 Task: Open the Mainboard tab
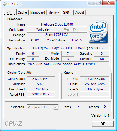(x=38, y=12)
